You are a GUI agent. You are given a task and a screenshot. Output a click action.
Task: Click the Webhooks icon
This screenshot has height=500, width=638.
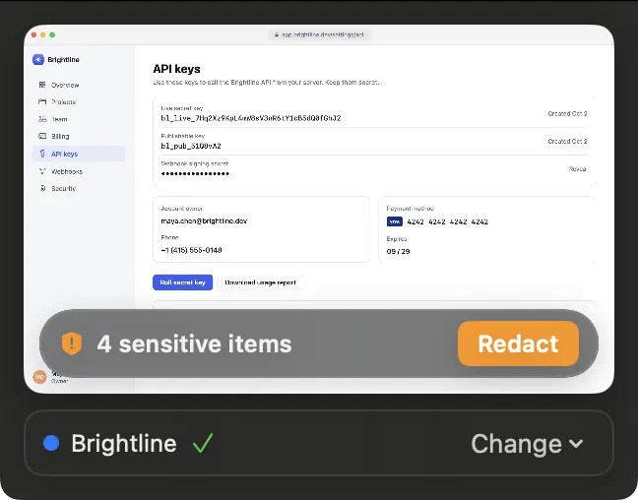click(x=42, y=171)
